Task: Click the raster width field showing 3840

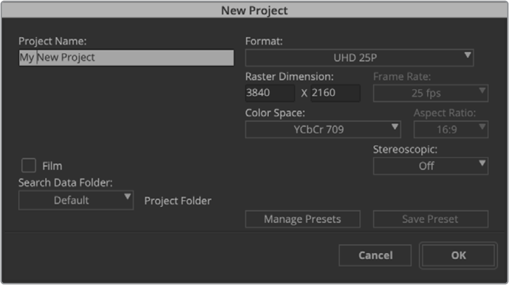Action: tap(270, 93)
